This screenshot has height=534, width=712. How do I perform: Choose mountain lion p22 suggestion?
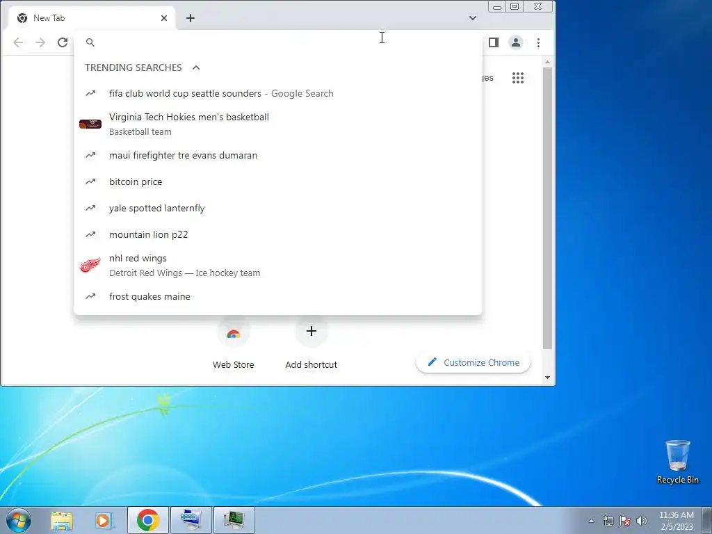click(278, 234)
